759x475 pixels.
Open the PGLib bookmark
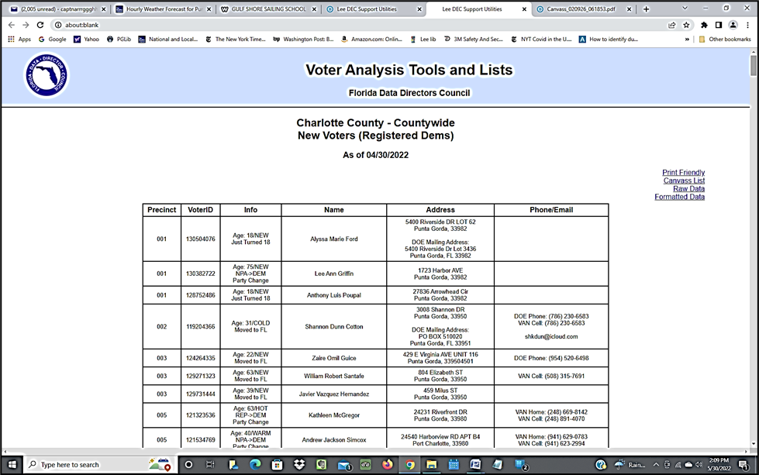(x=119, y=40)
